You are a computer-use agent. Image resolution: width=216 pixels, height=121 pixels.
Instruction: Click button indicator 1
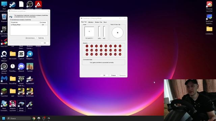click(x=87, y=46)
